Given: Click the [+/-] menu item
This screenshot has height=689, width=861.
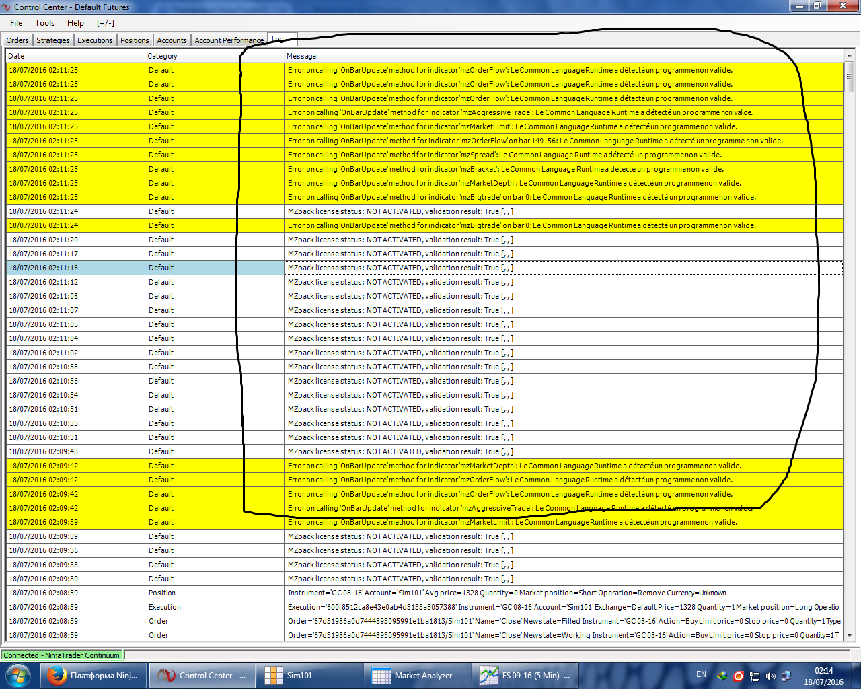Looking at the screenshot, I should point(106,23).
